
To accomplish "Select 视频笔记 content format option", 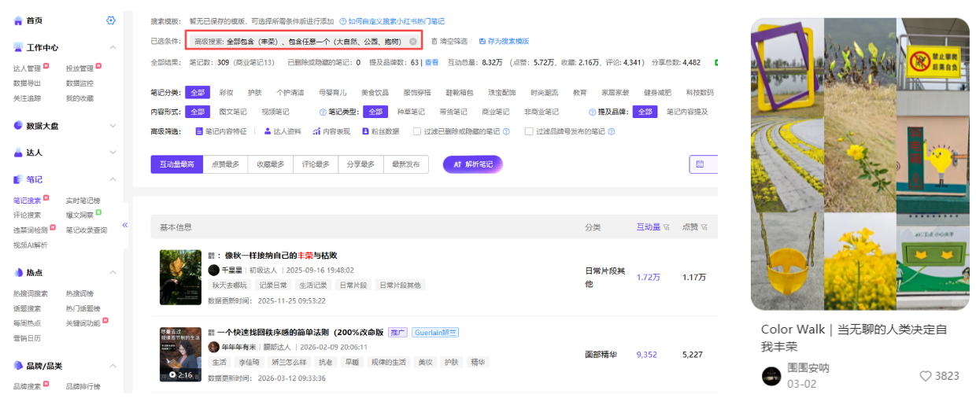I will pos(275,112).
